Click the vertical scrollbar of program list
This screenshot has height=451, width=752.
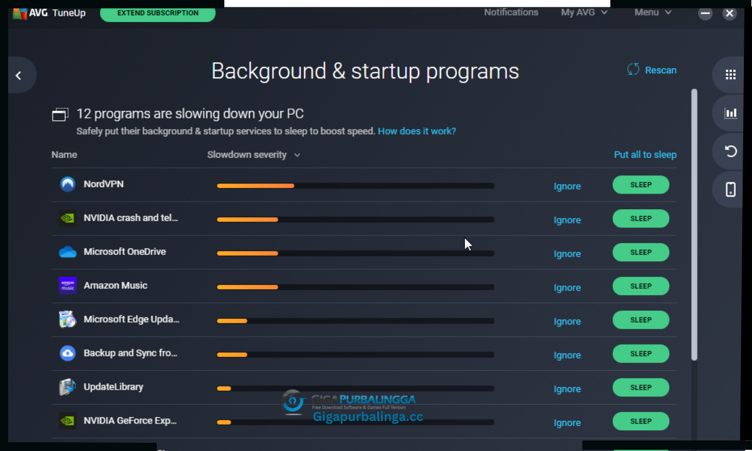[x=694, y=224]
